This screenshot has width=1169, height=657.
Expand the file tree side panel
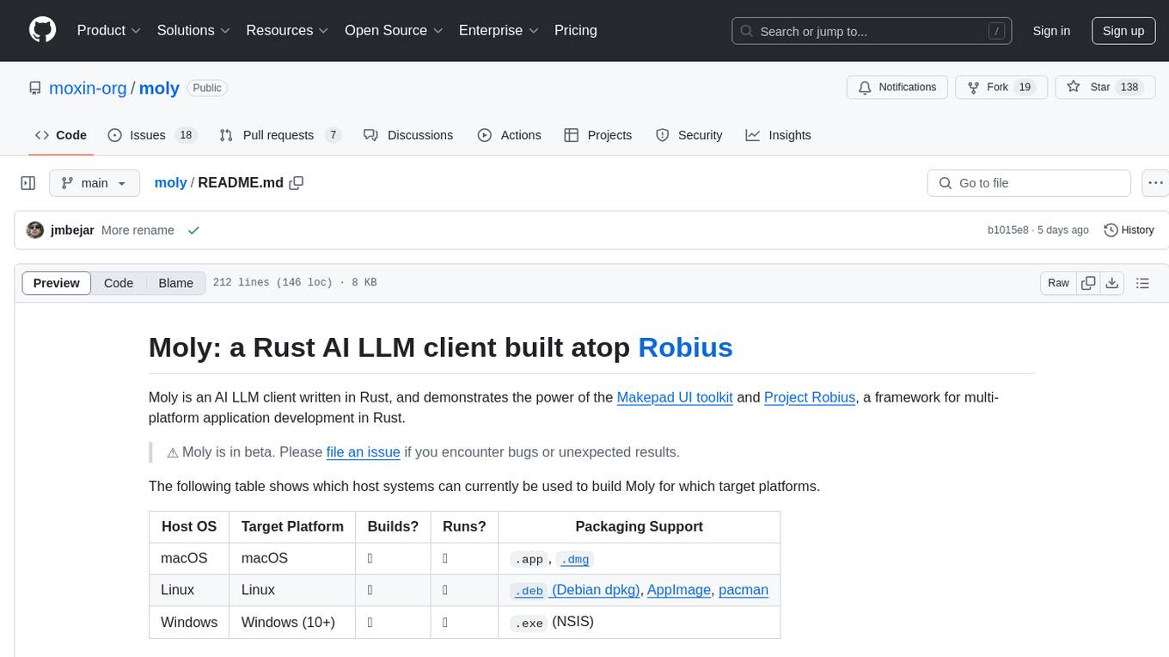click(28, 183)
